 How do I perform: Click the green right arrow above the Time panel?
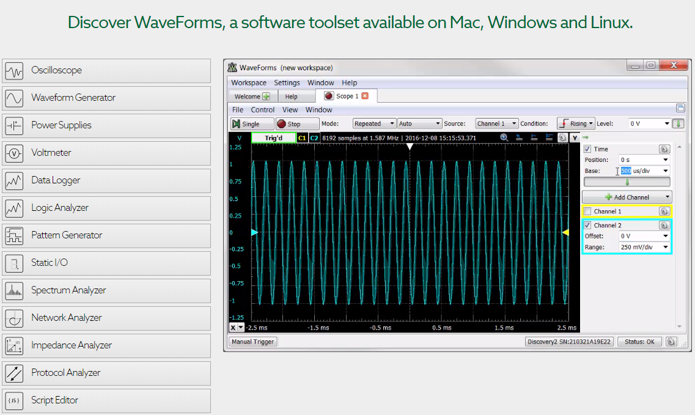[586, 138]
